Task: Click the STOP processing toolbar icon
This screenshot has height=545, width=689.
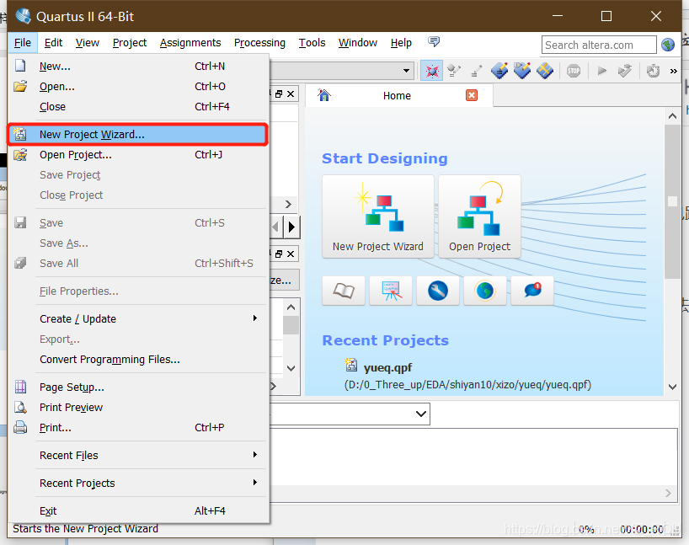Action: (x=574, y=71)
